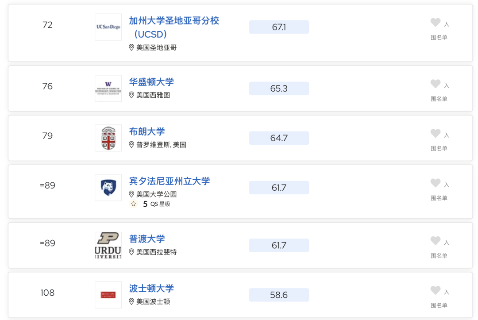478x320 pixels.
Task: Open the 华盛顿大学 university page
Action: [151, 82]
